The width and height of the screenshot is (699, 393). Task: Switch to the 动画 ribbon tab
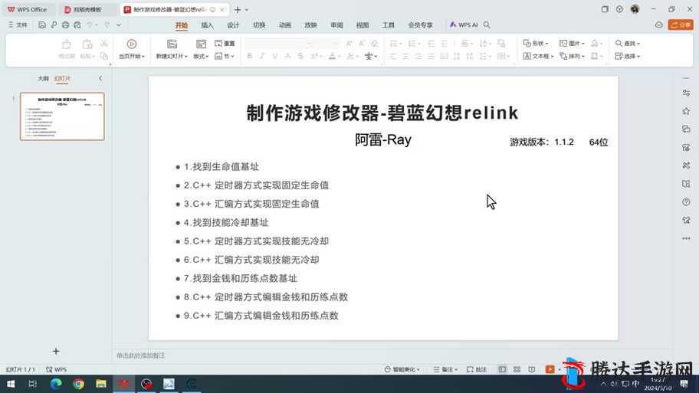tap(285, 25)
